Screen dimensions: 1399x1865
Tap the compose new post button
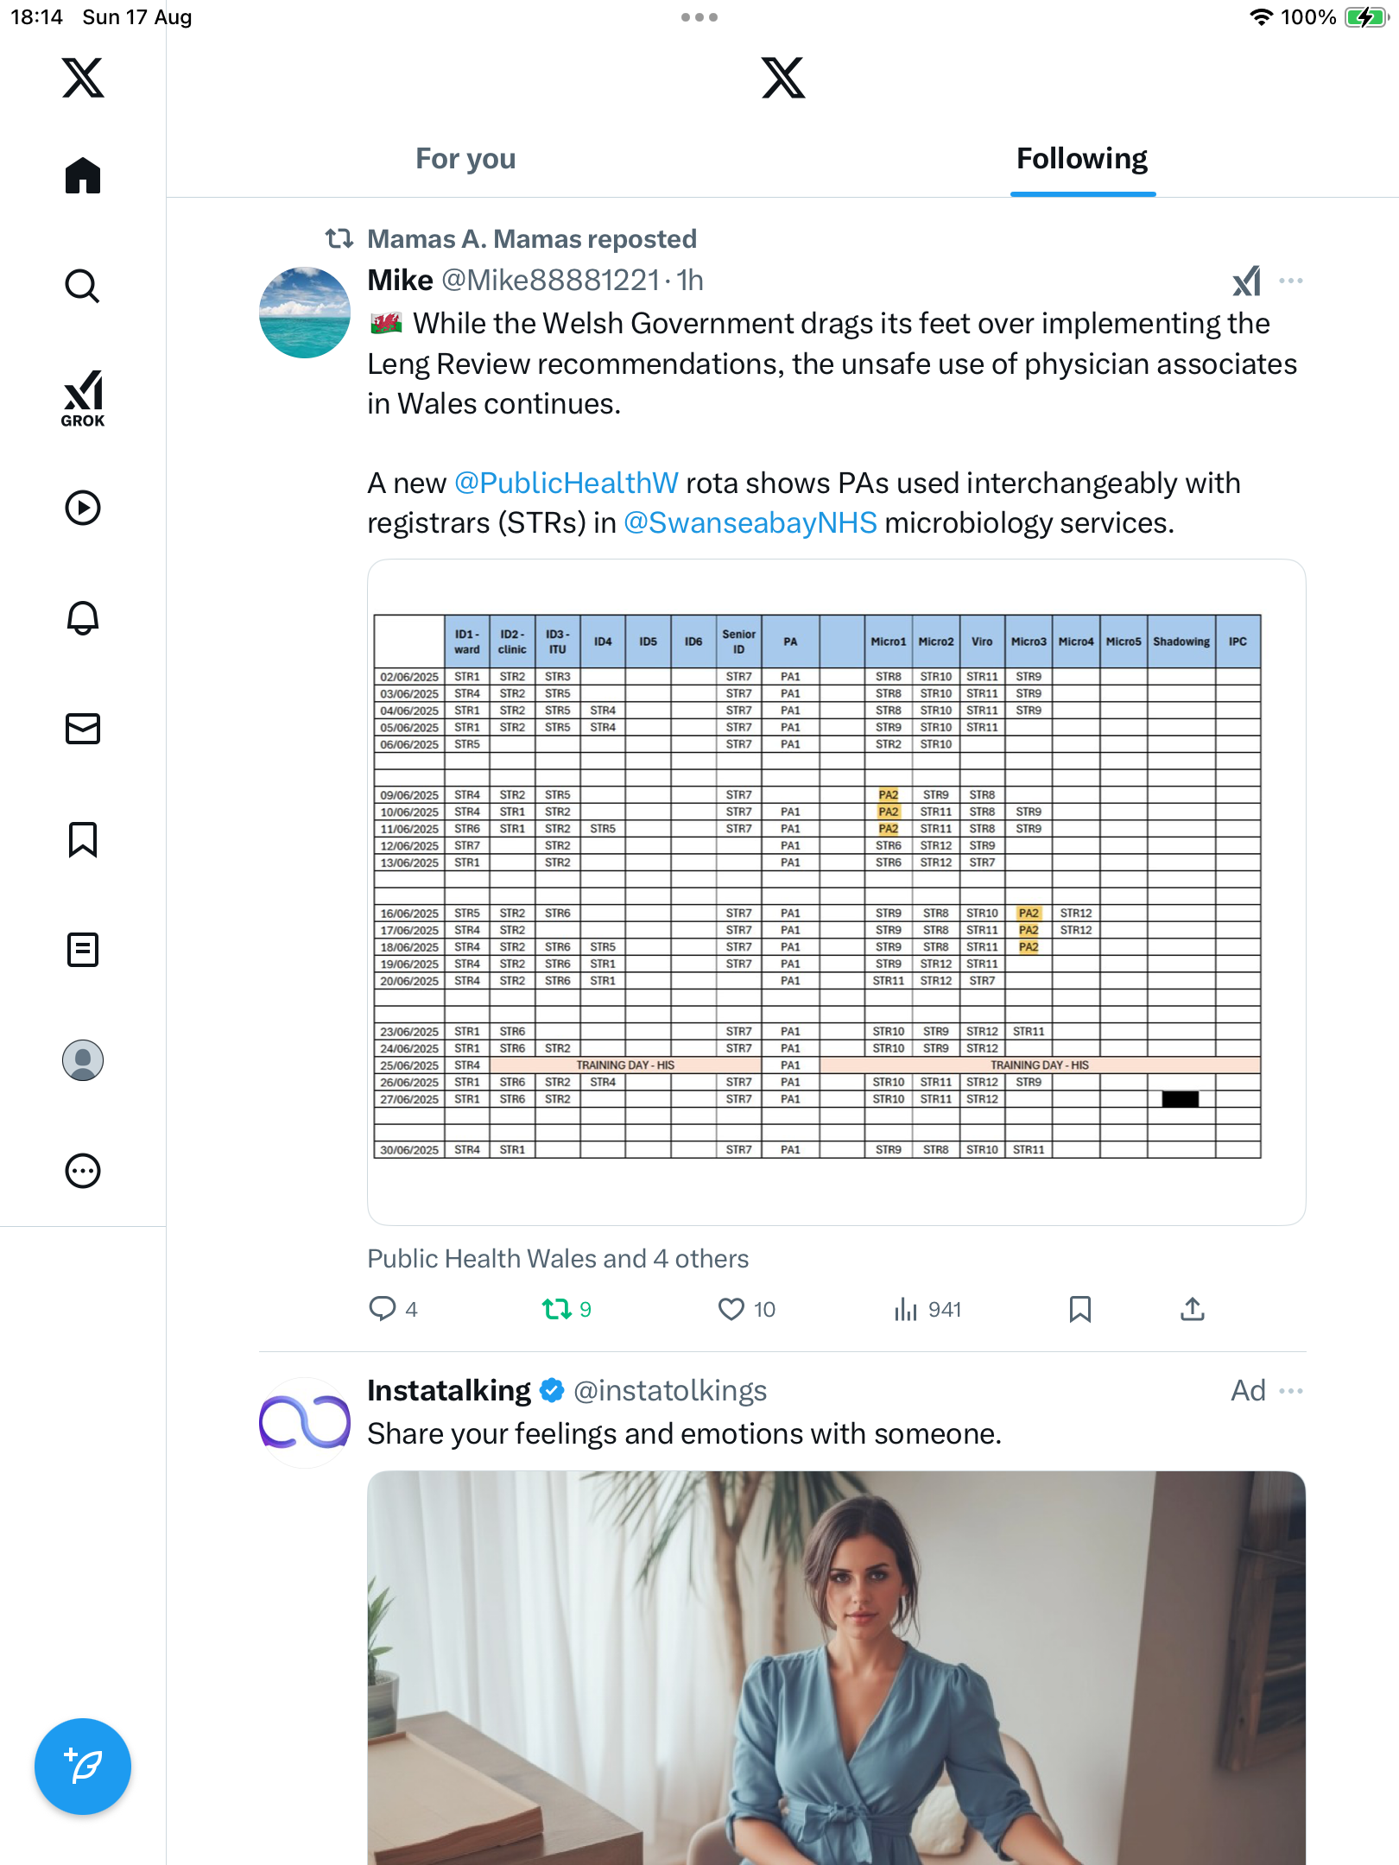point(83,1767)
